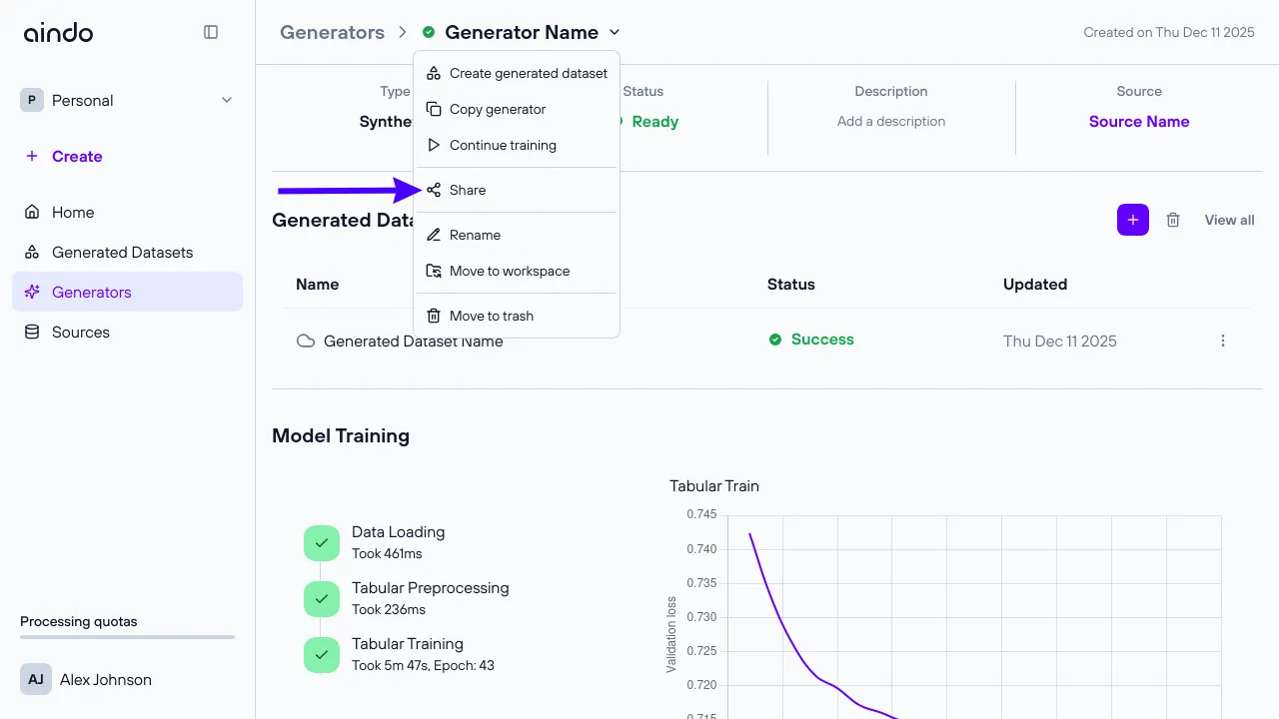This screenshot has width=1279, height=719.
Task: Select Share from the generator menu
Action: click(467, 190)
